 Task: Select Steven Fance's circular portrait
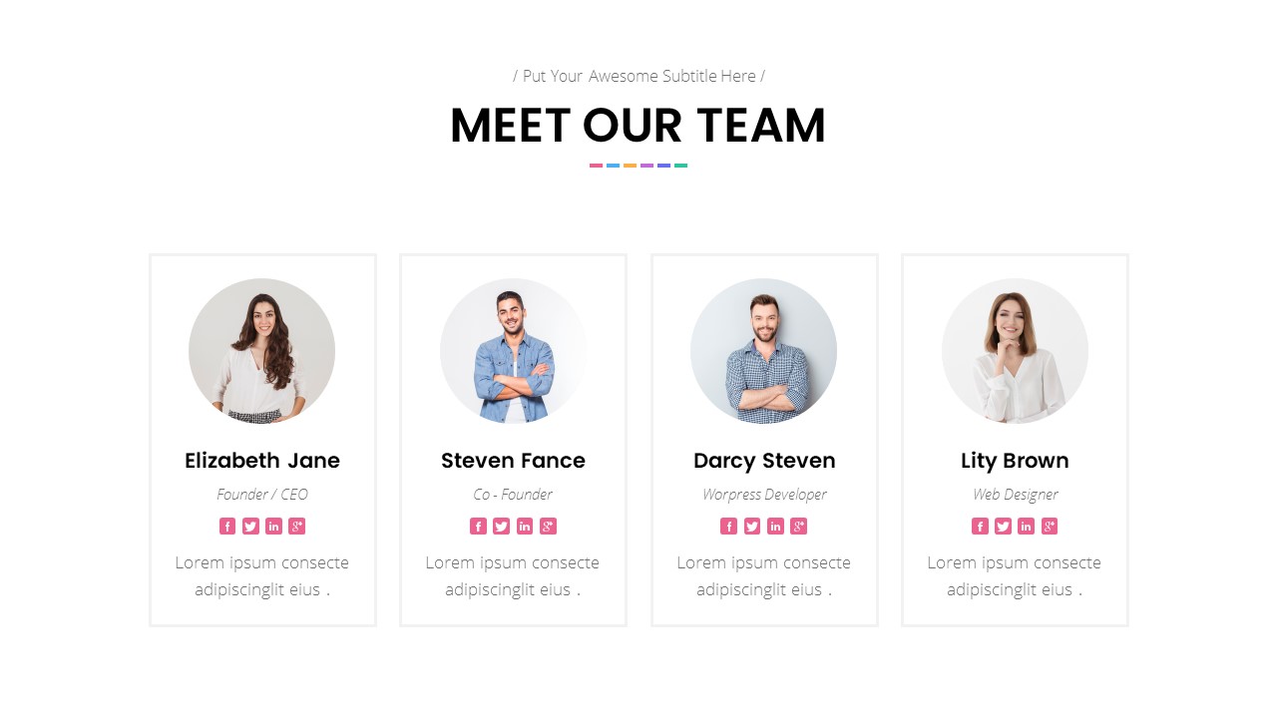513,351
